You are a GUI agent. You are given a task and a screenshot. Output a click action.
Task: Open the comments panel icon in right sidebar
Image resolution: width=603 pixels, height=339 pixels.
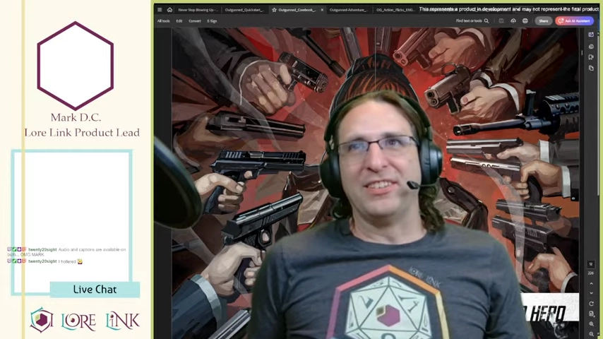pos(591,47)
